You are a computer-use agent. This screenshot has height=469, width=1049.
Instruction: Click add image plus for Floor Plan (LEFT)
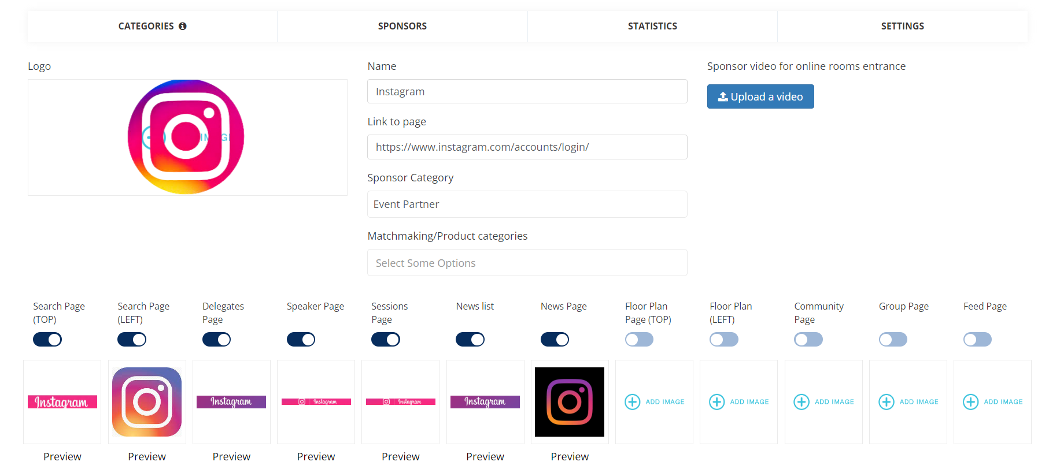(x=717, y=402)
